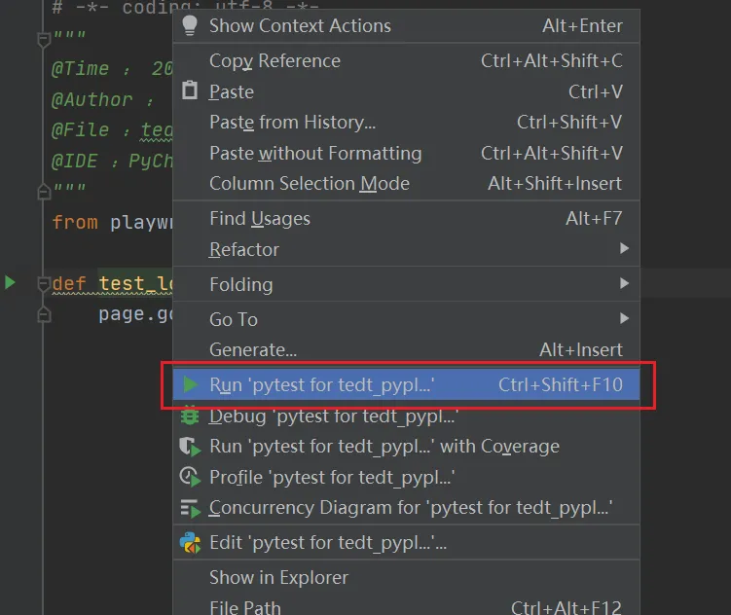Click the Run with Coverage shield icon
The height and width of the screenshot is (615, 731).
click(x=190, y=447)
